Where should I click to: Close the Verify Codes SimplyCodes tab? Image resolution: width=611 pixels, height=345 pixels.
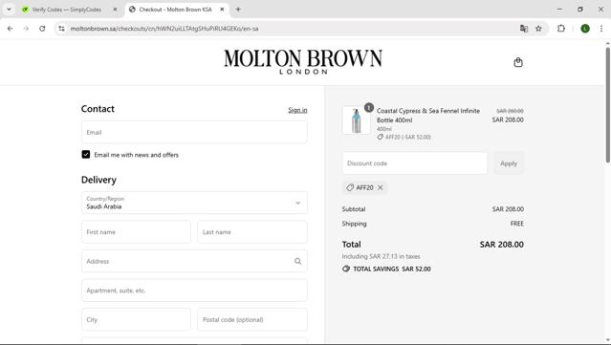pyautogui.click(x=115, y=10)
